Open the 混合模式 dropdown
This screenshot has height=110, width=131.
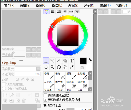tap(38, 69)
